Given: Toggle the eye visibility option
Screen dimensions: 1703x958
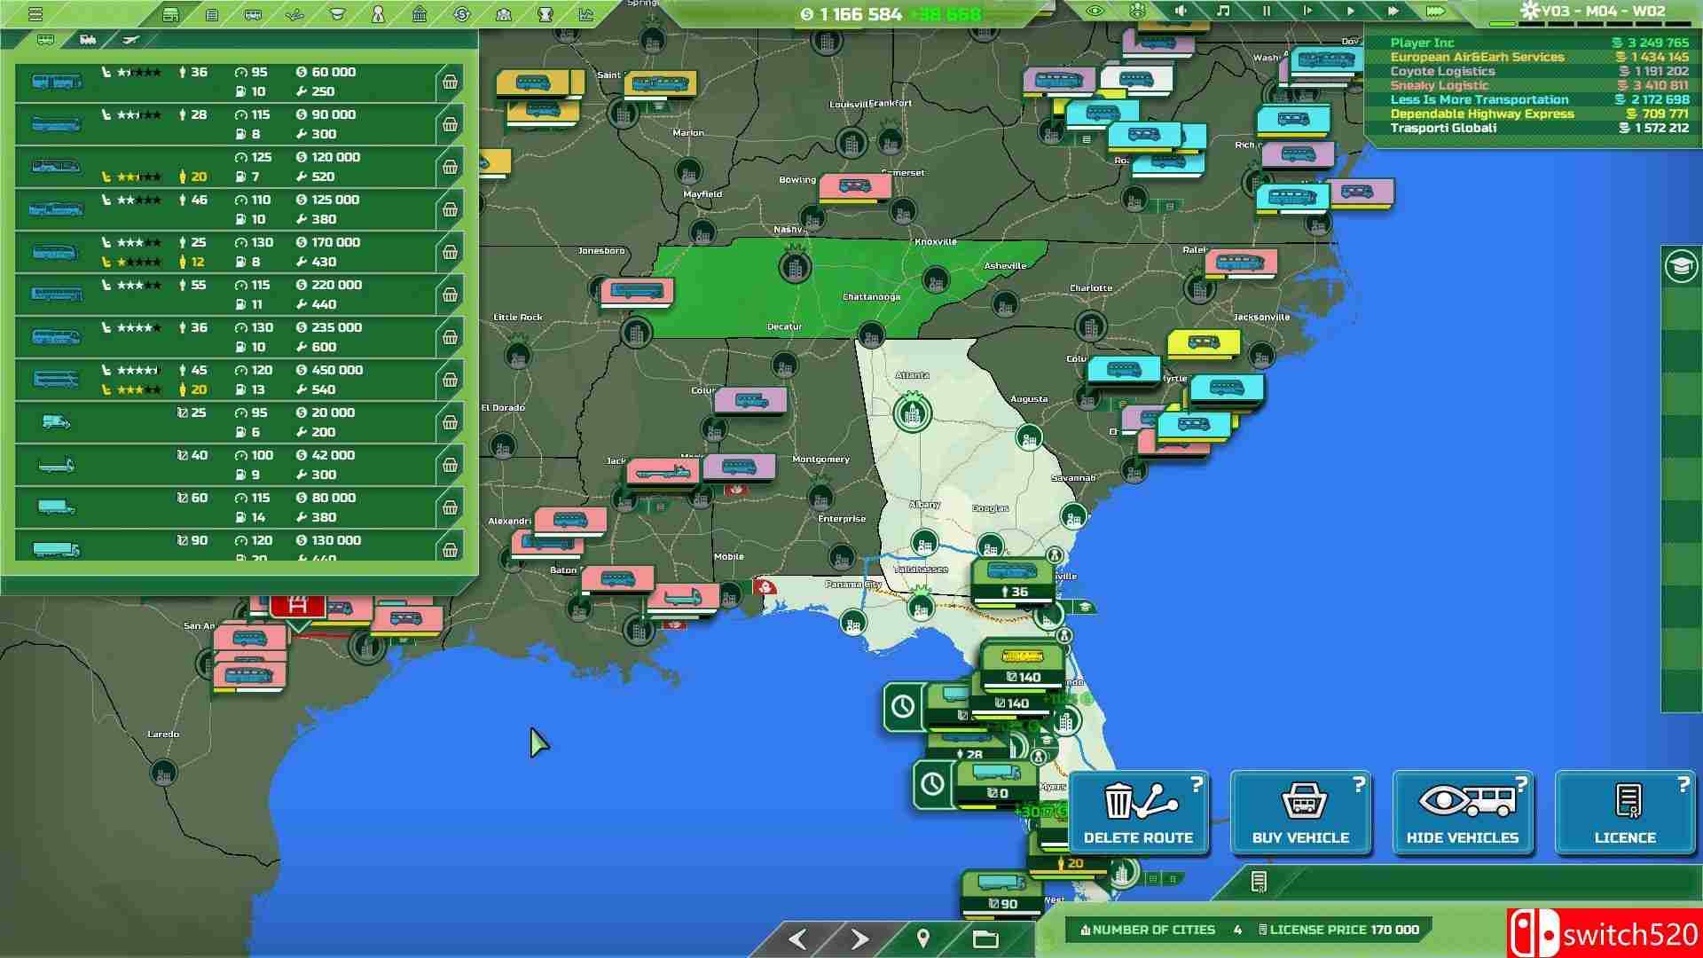Looking at the screenshot, I should (x=1095, y=12).
